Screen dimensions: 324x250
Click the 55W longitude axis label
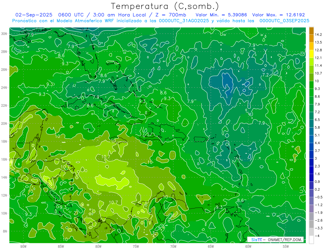[286, 246]
